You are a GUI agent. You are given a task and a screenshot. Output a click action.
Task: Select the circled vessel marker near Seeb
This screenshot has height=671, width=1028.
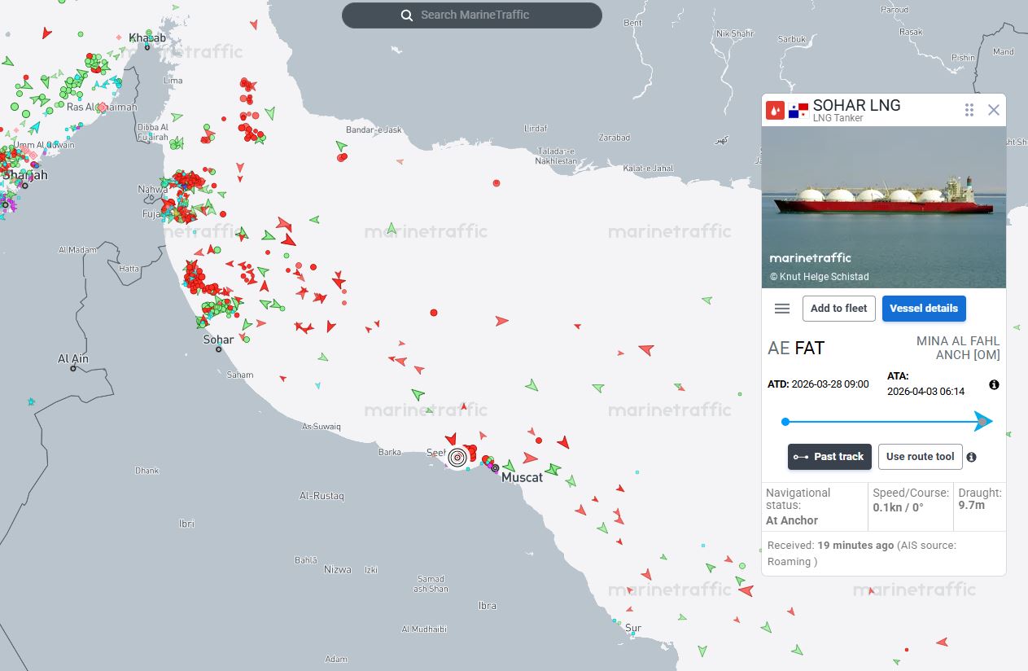(x=457, y=458)
